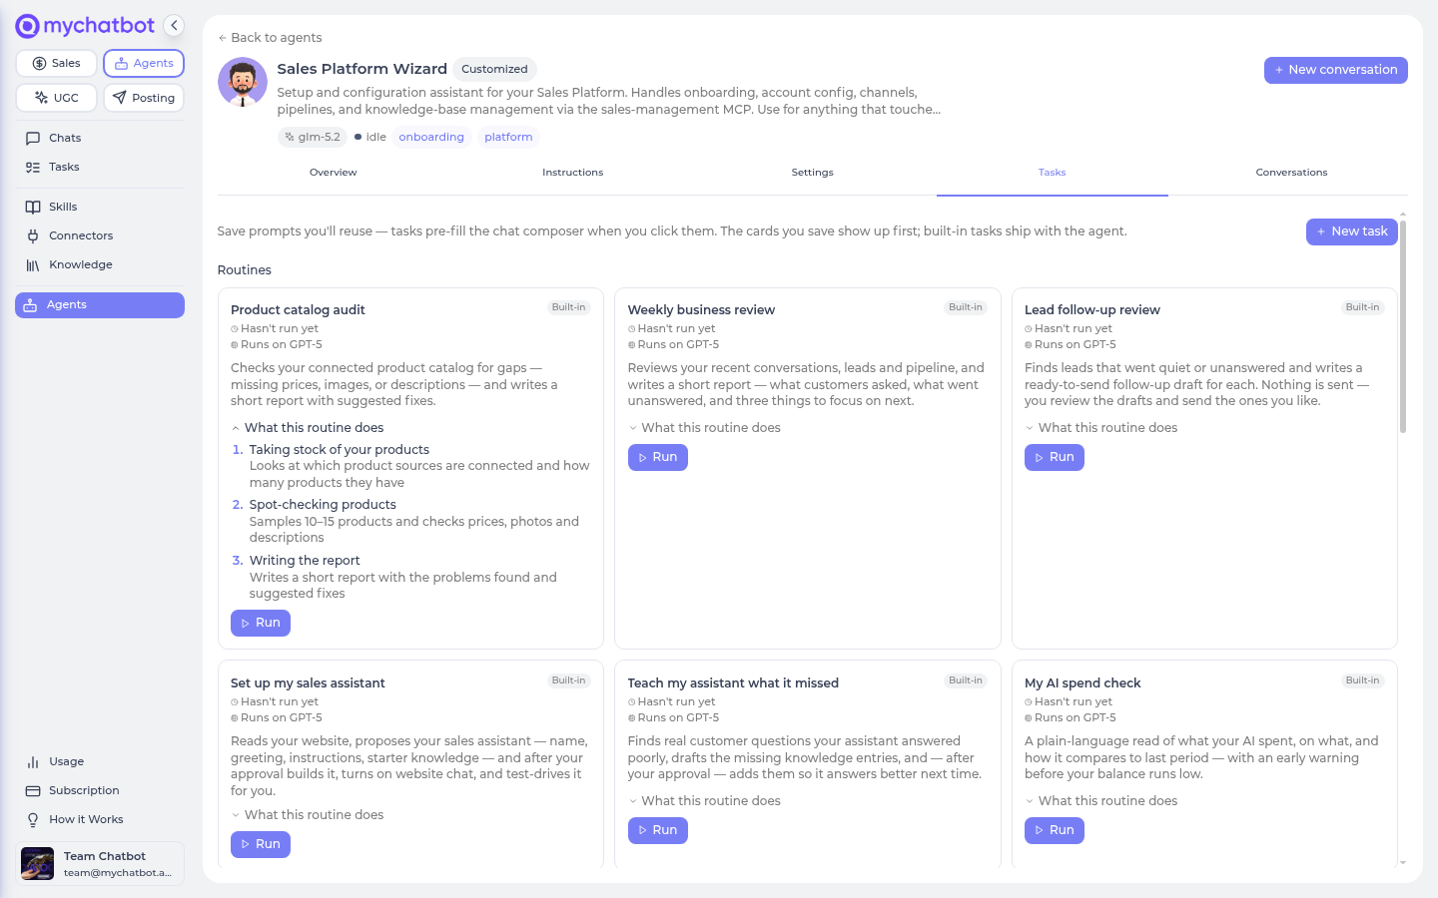
Task: Run the Lead follow-up review routine
Action: click(1055, 457)
